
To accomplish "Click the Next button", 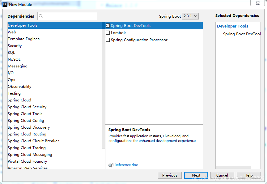I will (x=196, y=175).
